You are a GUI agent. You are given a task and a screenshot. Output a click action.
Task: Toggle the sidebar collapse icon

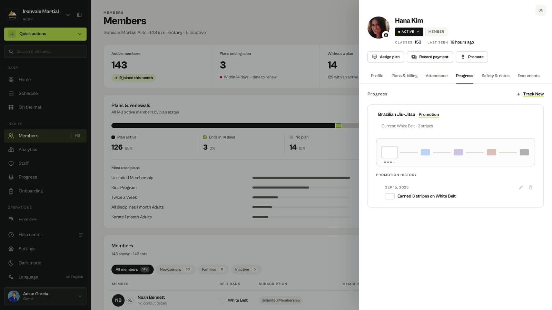[79, 15]
